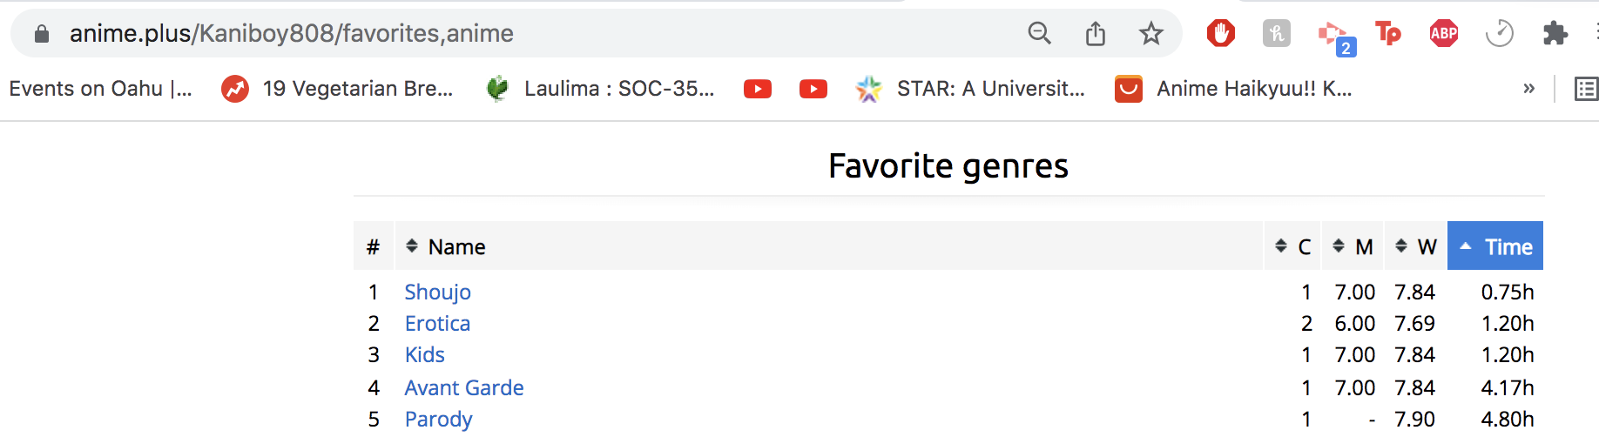Sort genres by the Name column
The width and height of the screenshot is (1599, 437).
click(456, 247)
